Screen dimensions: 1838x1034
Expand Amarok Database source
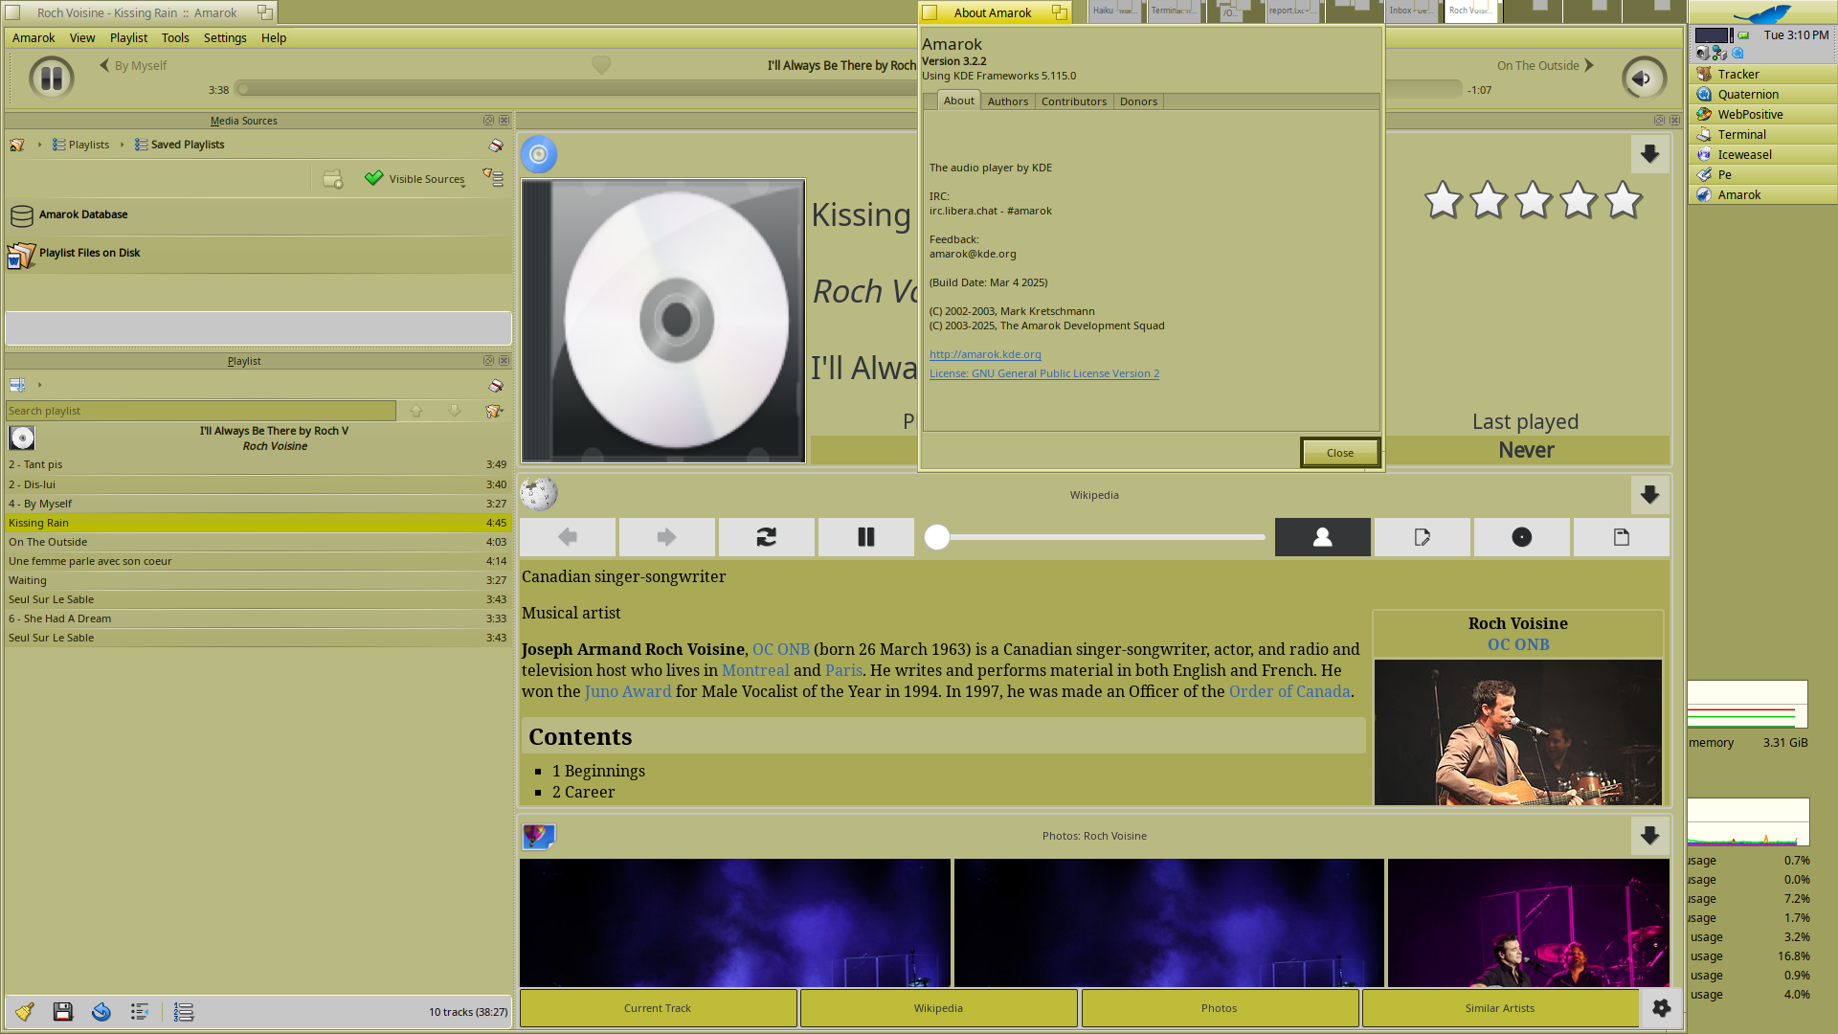[258, 214]
